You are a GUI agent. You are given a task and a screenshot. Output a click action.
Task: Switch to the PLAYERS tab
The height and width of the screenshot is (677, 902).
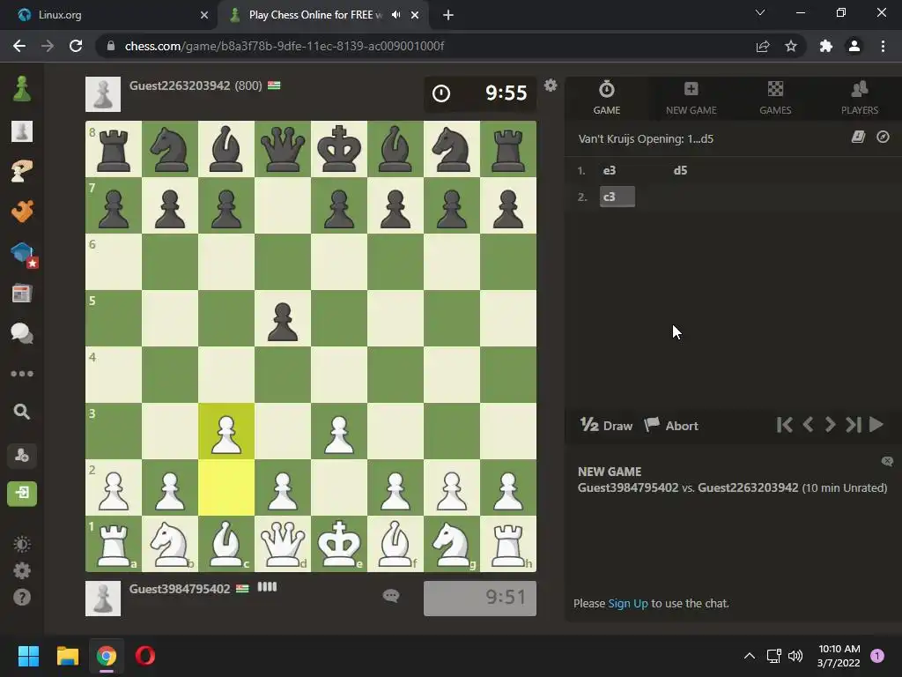tap(860, 98)
